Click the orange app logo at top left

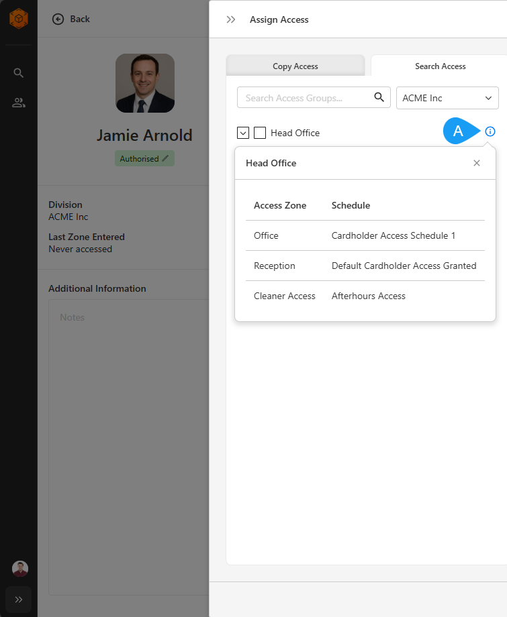pyautogui.click(x=18, y=19)
